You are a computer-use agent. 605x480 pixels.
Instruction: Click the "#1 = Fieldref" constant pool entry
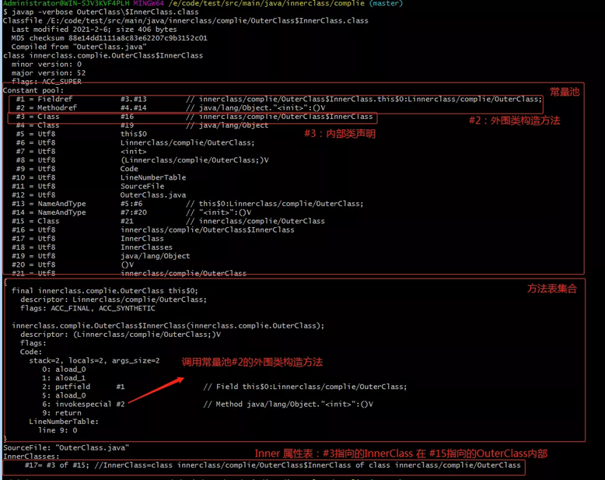279,99
